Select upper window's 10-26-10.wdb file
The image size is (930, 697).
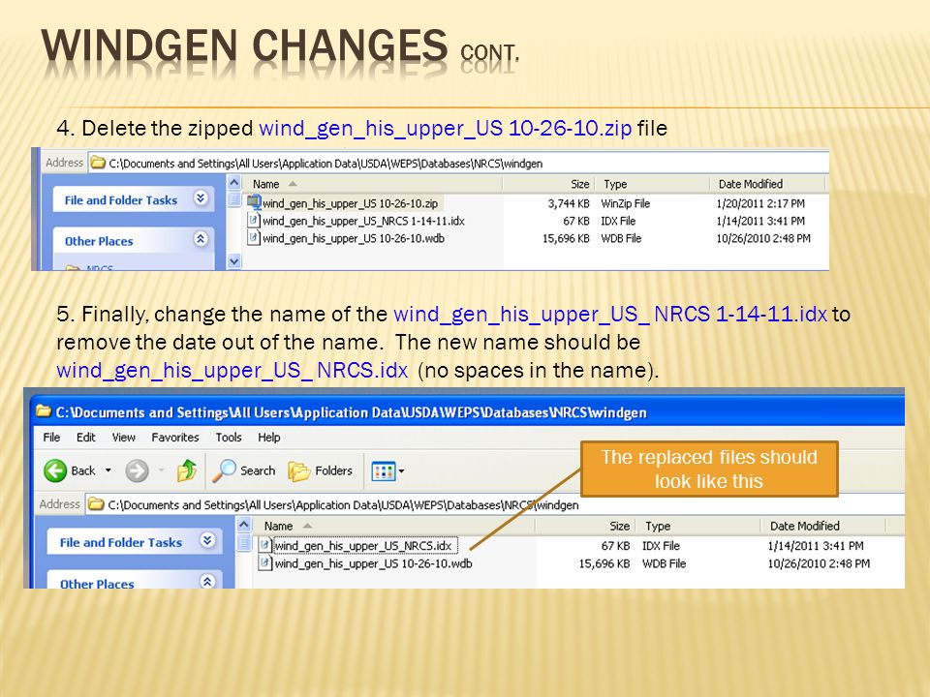(x=353, y=238)
